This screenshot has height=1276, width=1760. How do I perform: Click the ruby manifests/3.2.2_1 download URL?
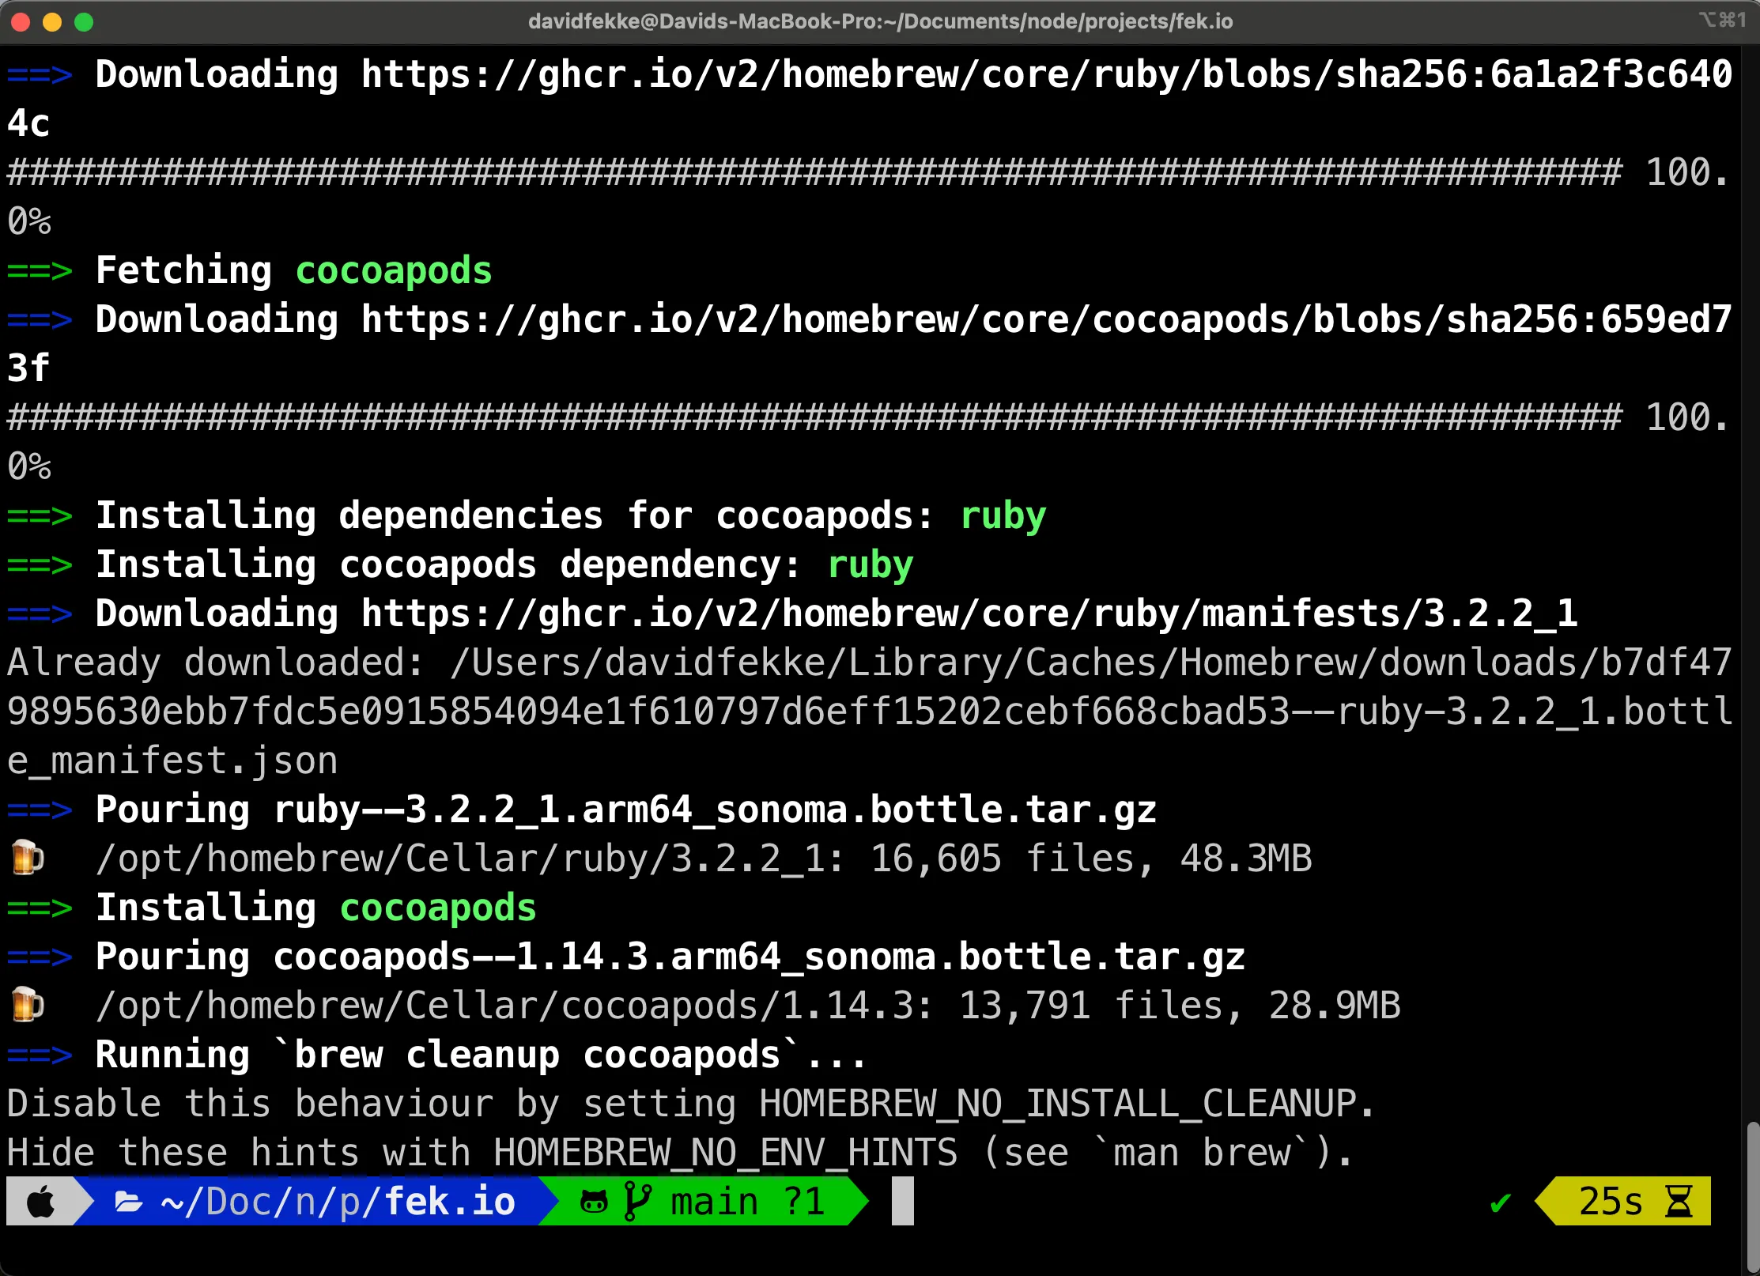pyautogui.click(x=969, y=614)
